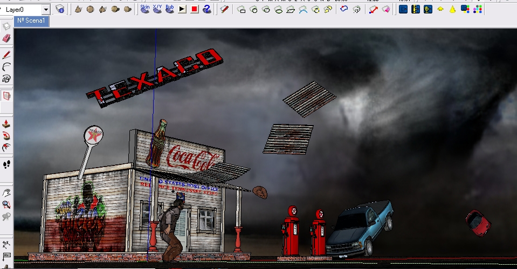Select the Arc drawing tool
517x269 pixels.
click(x=6, y=67)
